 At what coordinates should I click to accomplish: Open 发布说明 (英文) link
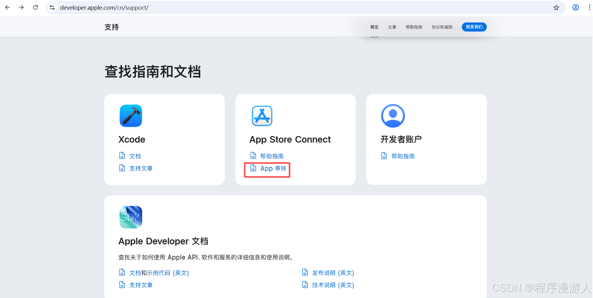(333, 273)
